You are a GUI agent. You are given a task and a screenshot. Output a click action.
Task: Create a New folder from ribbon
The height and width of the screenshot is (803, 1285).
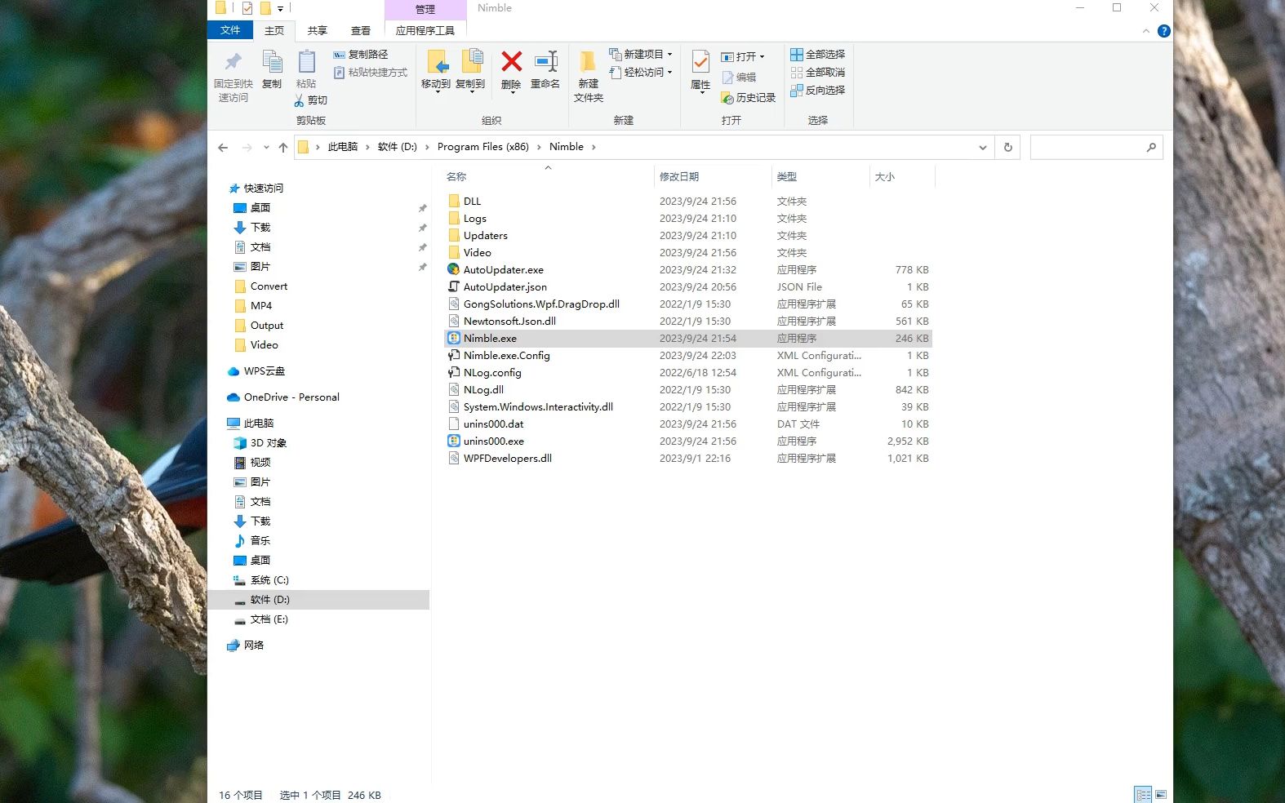click(588, 76)
